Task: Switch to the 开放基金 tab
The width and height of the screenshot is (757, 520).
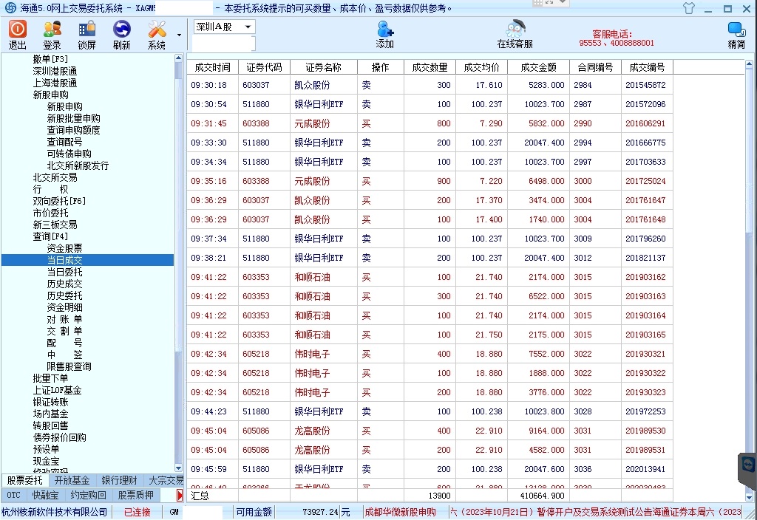Action: click(72, 480)
